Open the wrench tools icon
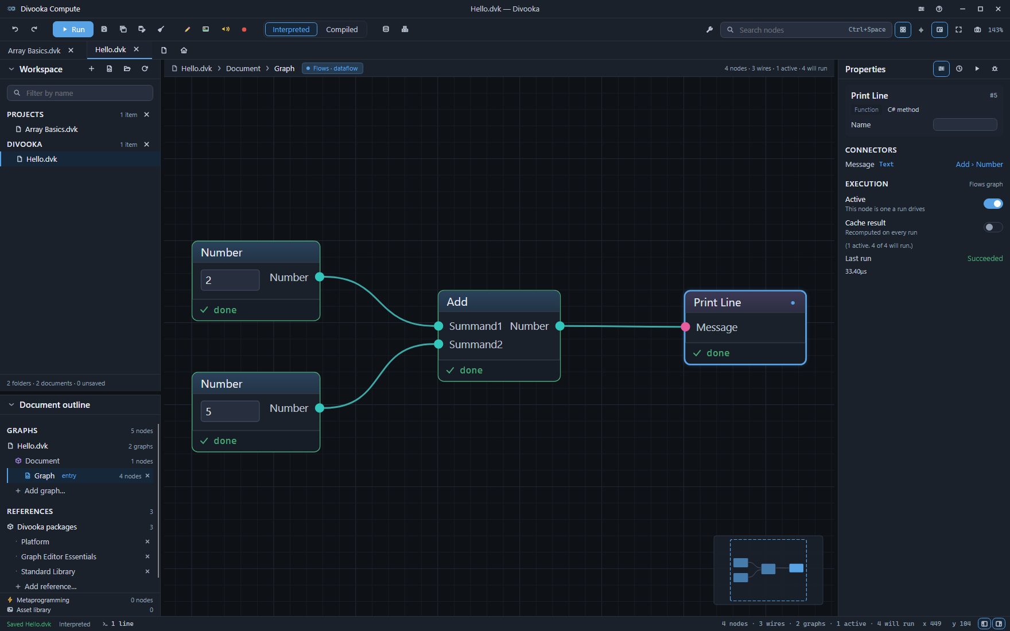 (709, 30)
